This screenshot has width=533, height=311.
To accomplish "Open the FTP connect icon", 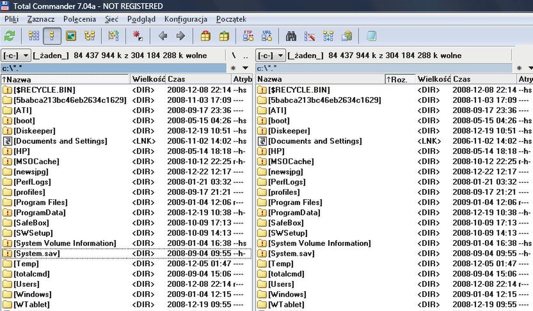I will 248,36.
